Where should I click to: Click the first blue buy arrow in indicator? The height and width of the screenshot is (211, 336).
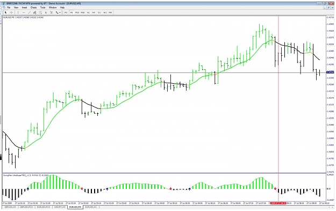[x=28, y=189]
